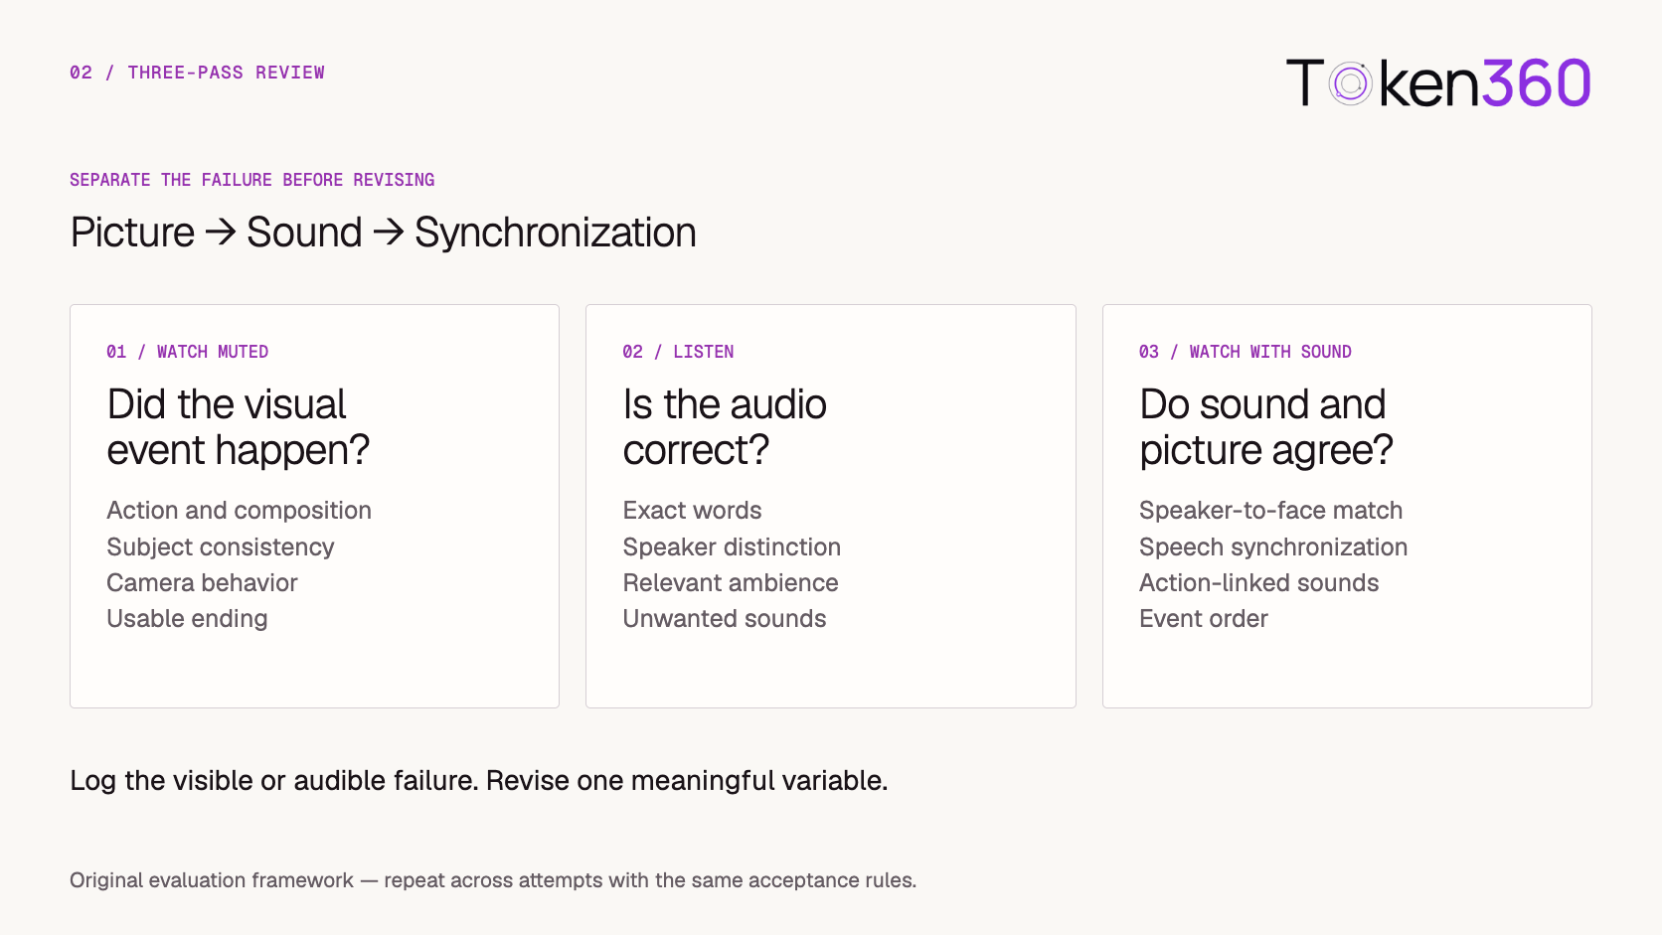Click the '03 / WATCH WITH SOUND' label

tap(1246, 352)
